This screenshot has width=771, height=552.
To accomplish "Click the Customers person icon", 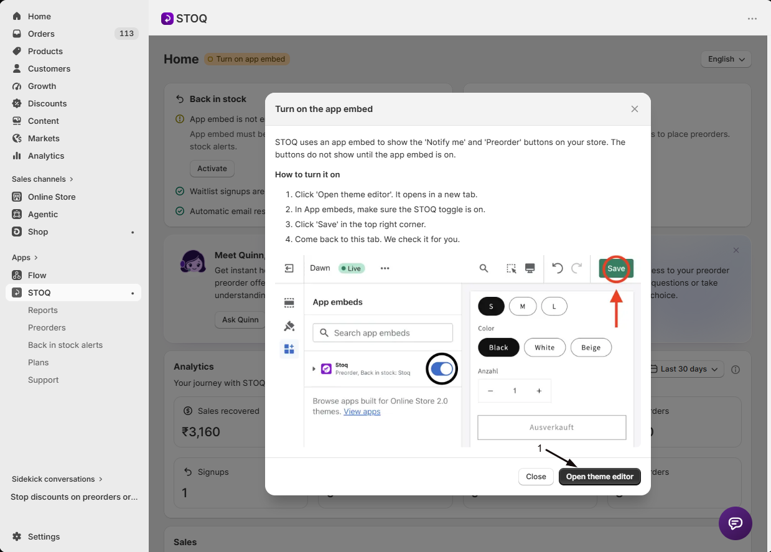I will coord(17,68).
